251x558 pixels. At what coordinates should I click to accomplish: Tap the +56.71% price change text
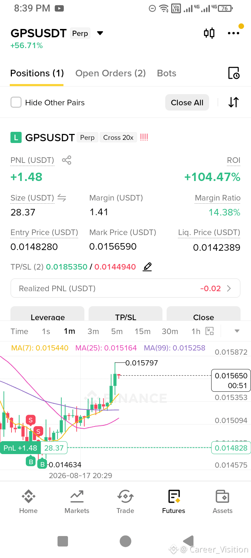coord(26,46)
